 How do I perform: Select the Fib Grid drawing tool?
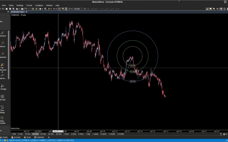click(3, 98)
